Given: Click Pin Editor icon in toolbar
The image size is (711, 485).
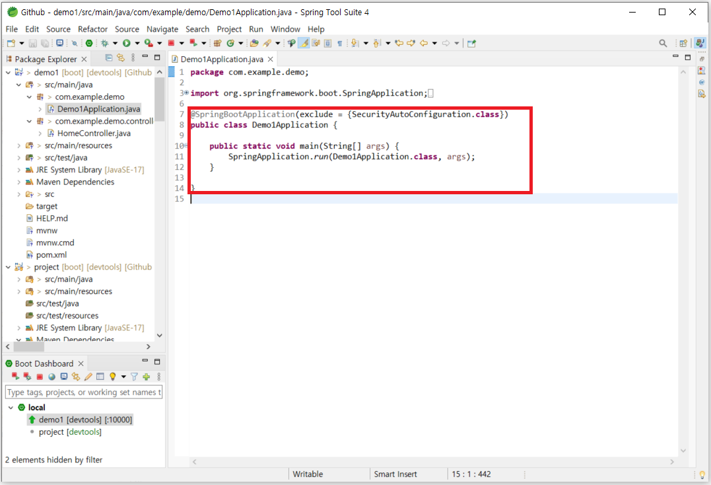Looking at the screenshot, I should coord(471,43).
